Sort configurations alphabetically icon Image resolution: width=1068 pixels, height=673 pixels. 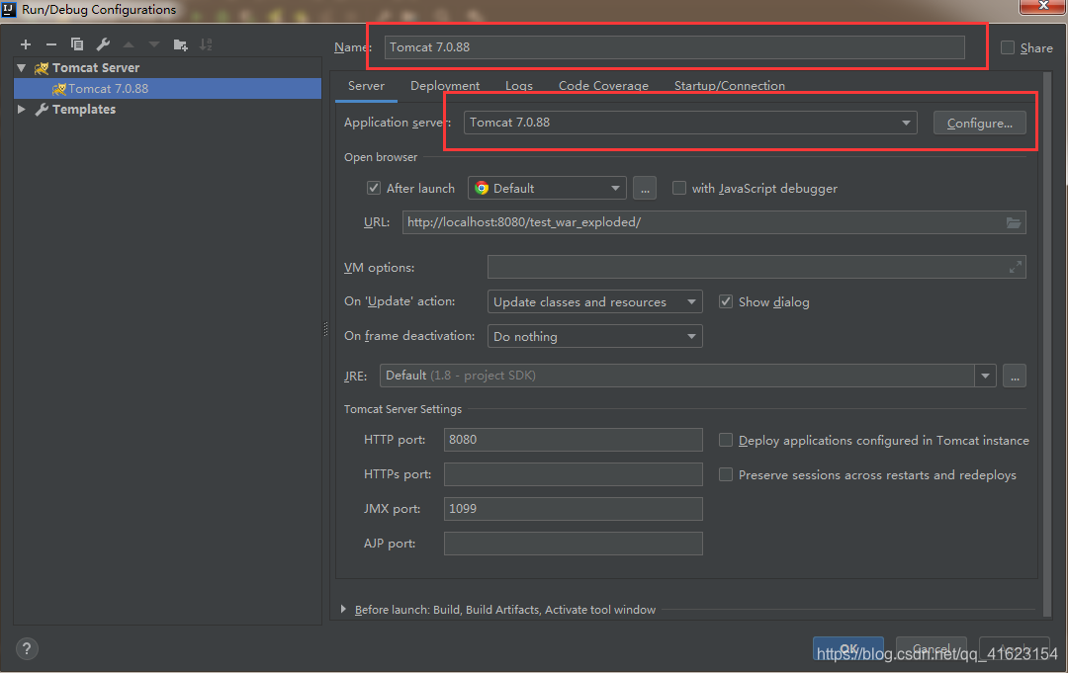pos(206,44)
